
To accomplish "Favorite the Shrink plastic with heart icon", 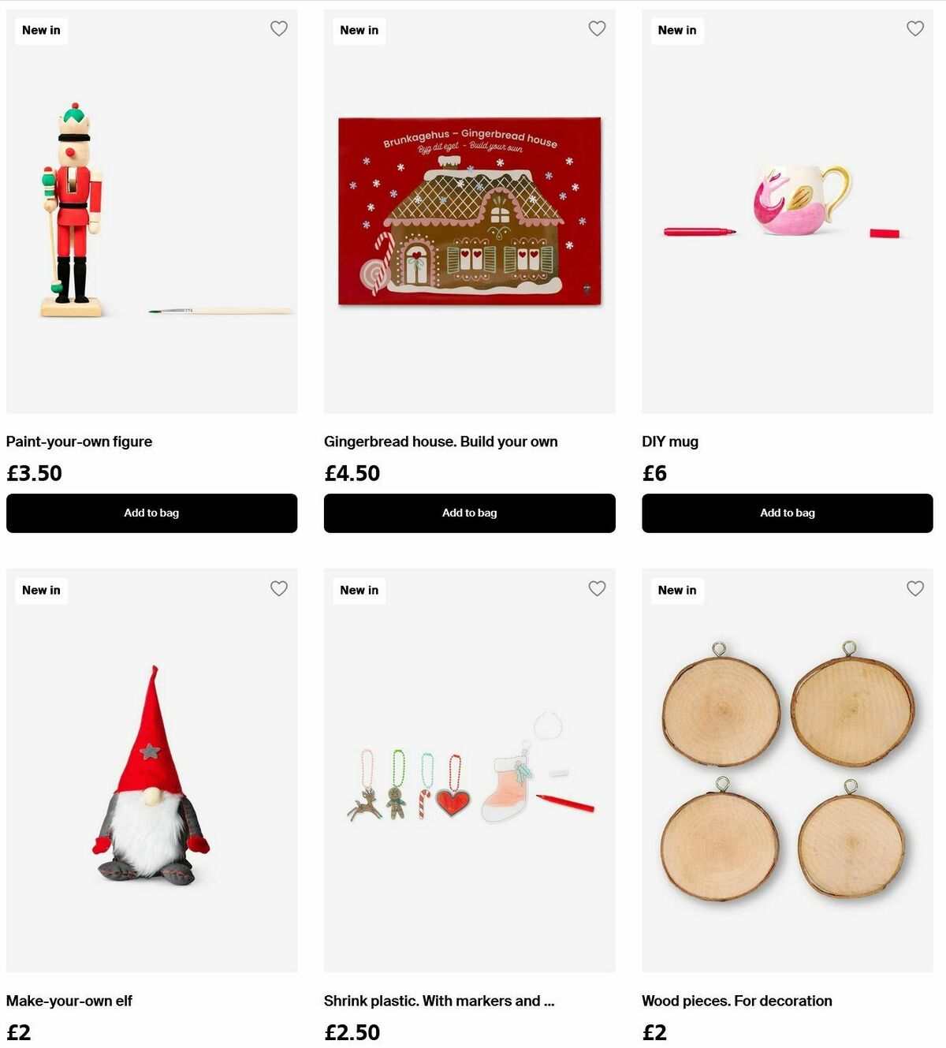I will 597,588.
